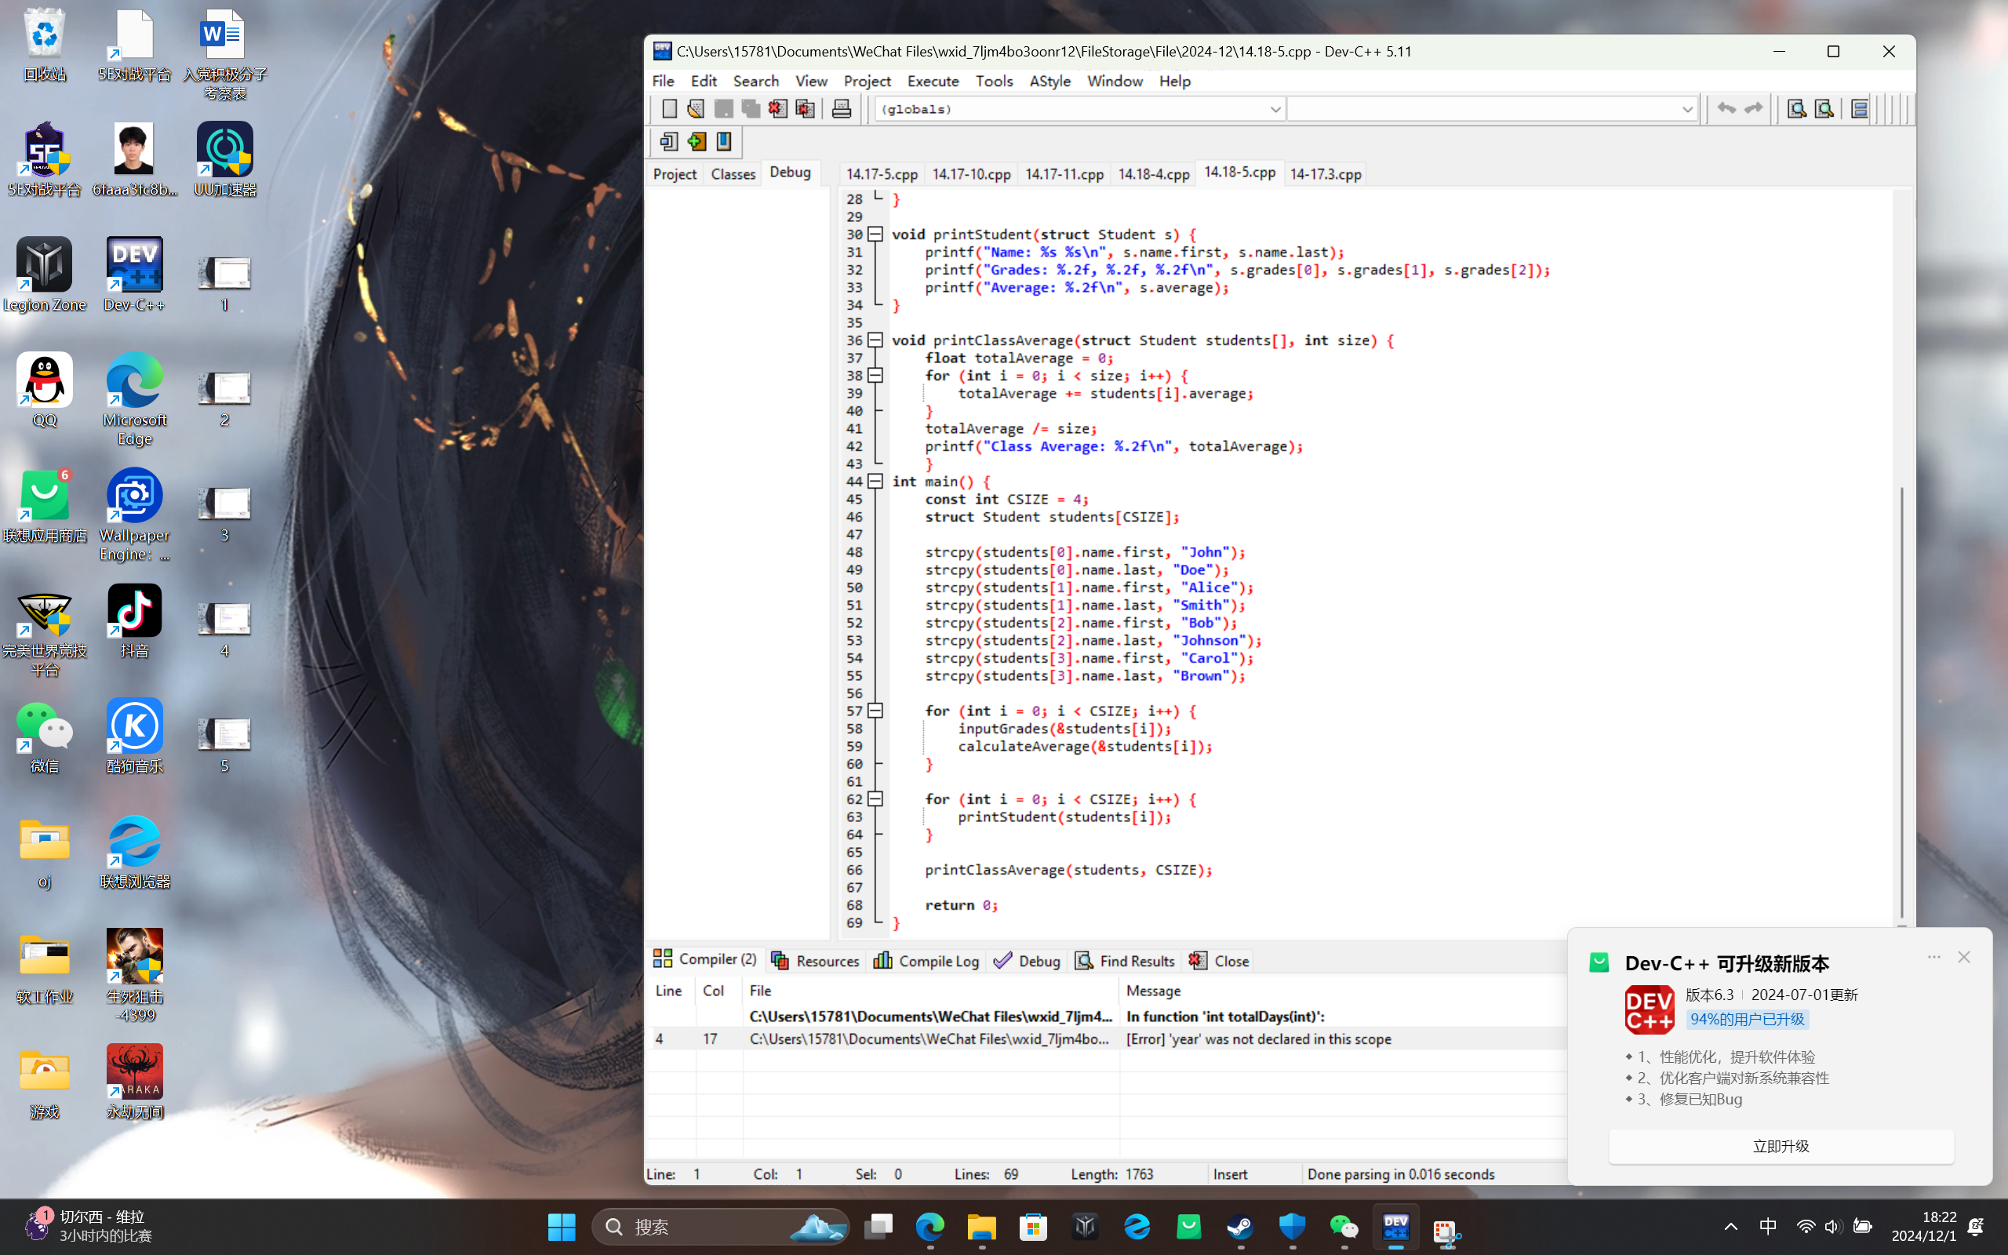Click the Find magnifier icon
Screen dimensions: 2008x1255
click(1796, 109)
